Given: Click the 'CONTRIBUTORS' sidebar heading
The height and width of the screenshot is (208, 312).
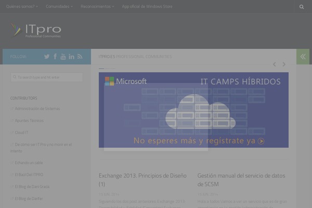Looking at the screenshot, I should pos(24,98).
